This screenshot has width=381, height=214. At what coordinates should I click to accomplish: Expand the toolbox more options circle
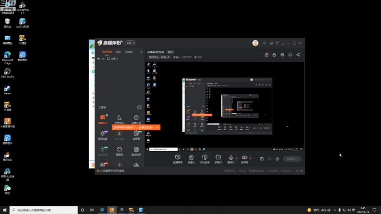[x=139, y=107]
